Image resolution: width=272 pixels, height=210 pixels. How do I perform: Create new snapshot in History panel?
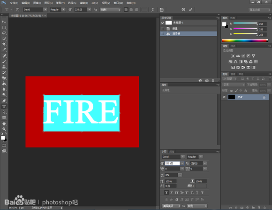click(x=207, y=80)
